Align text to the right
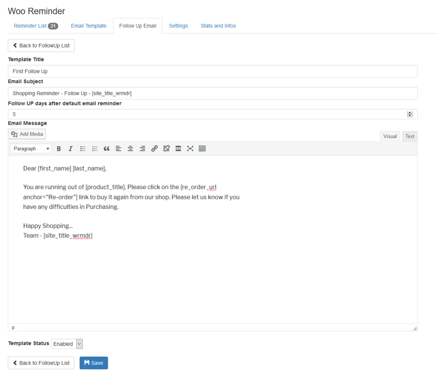This screenshot has width=438, height=379. pos(142,149)
